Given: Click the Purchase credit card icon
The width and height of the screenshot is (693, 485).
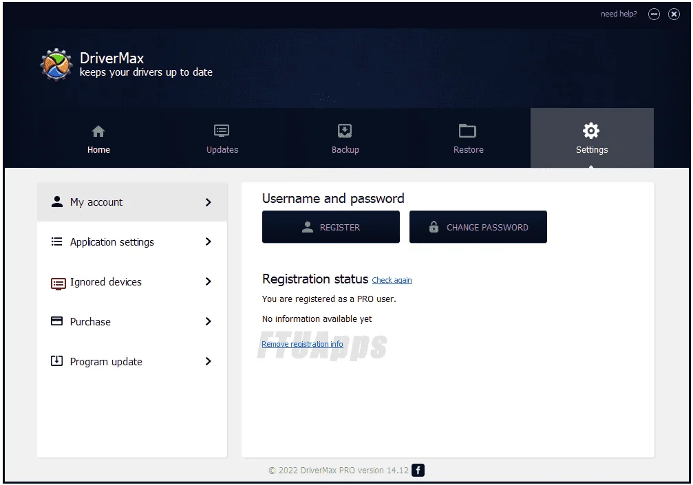Looking at the screenshot, I should pos(56,321).
